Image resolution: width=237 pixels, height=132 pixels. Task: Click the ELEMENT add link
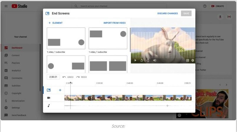[x=55, y=23]
